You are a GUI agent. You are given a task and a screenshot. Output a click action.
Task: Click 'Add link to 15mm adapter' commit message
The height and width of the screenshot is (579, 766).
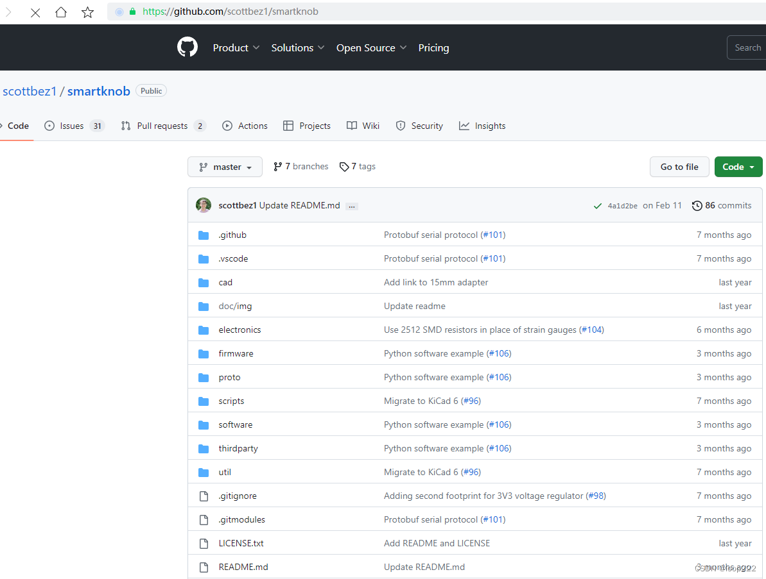pos(436,282)
